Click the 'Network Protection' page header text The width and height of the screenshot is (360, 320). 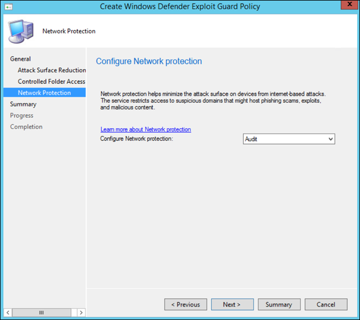pyautogui.click(x=69, y=31)
